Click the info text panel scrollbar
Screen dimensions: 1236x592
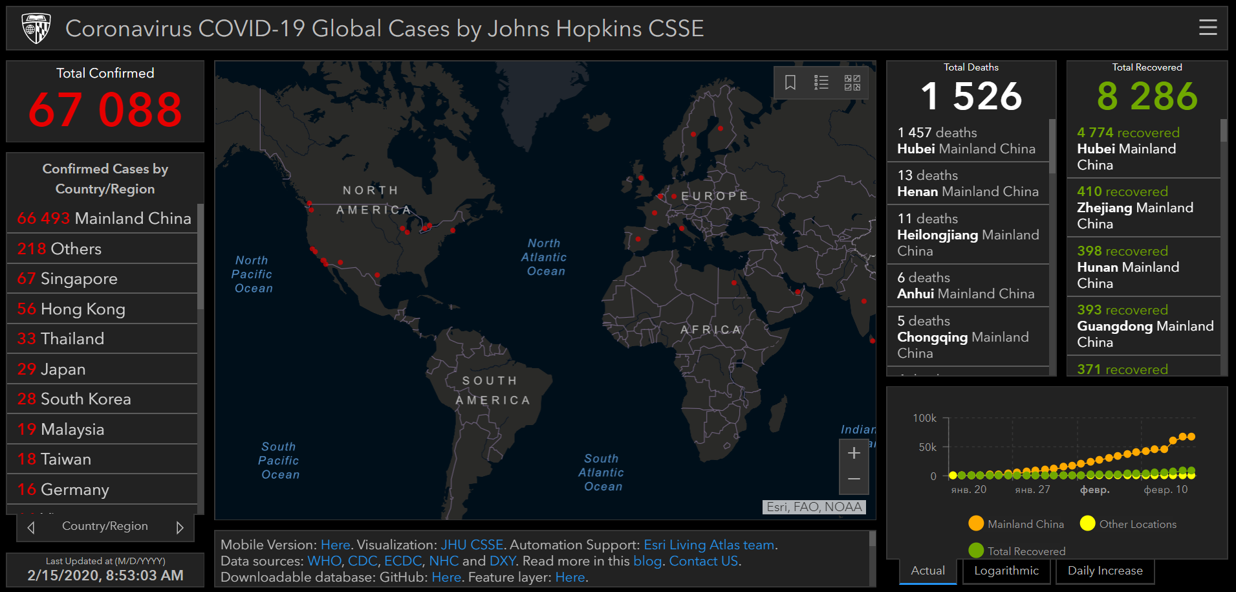coord(873,539)
